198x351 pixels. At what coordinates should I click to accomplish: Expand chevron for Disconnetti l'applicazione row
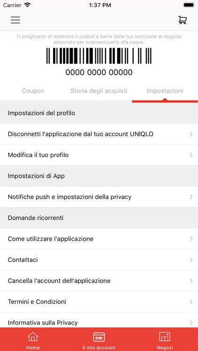[191, 134]
